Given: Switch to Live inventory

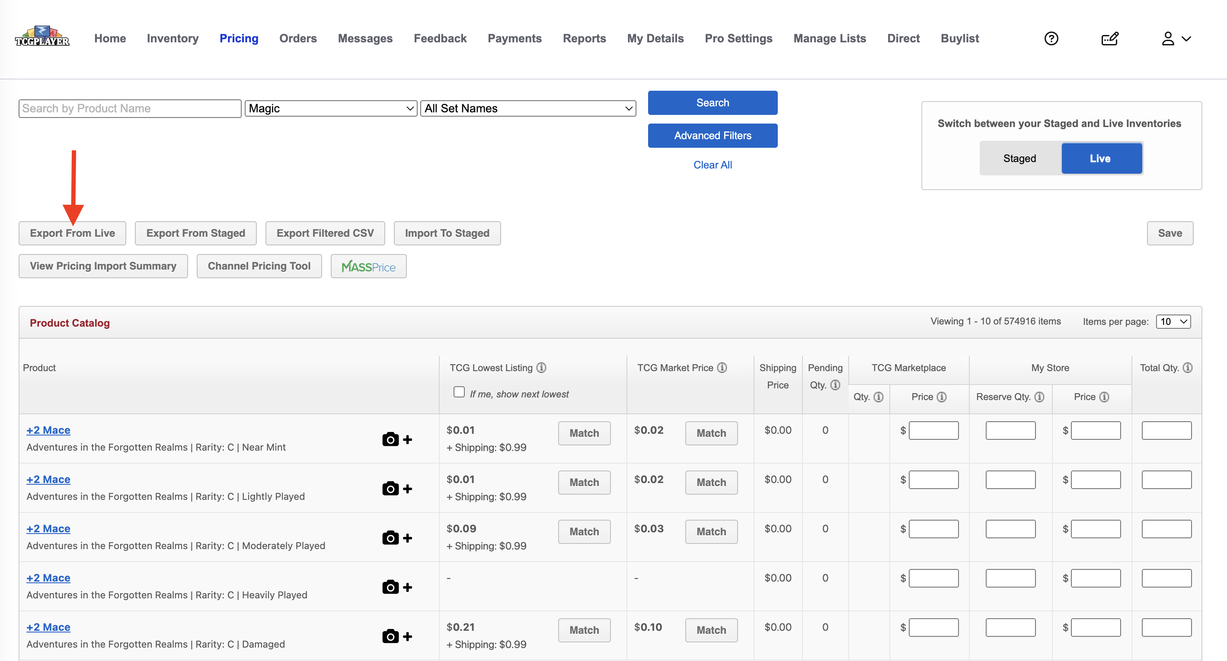Looking at the screenshot, I should 1101,159.
